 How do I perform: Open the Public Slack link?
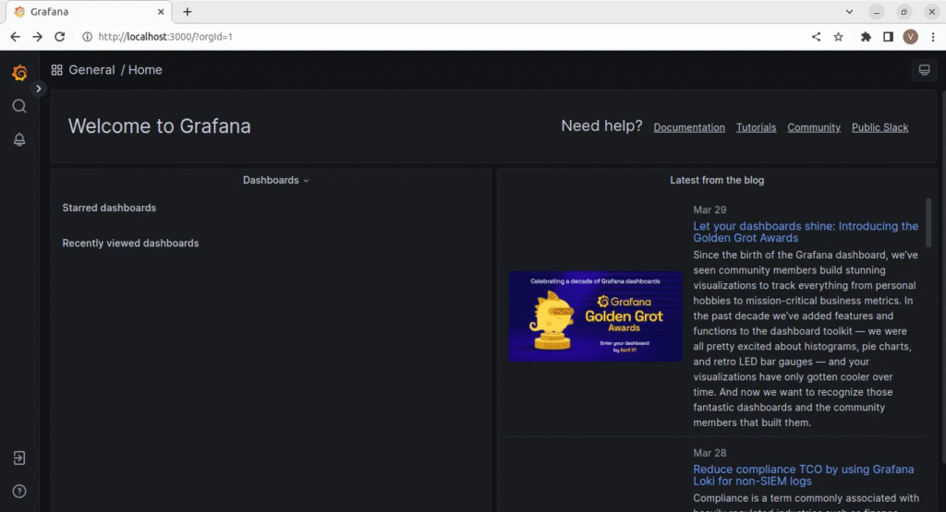879,127
